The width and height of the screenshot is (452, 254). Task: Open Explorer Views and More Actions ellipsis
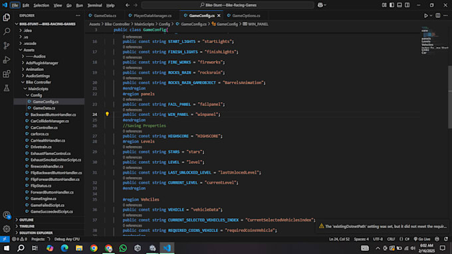coord(78,15)
